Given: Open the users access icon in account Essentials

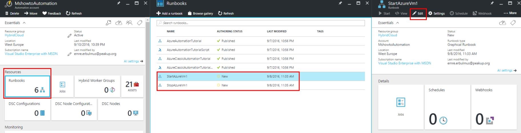Looking at the screenshot, I should (129, 23).
